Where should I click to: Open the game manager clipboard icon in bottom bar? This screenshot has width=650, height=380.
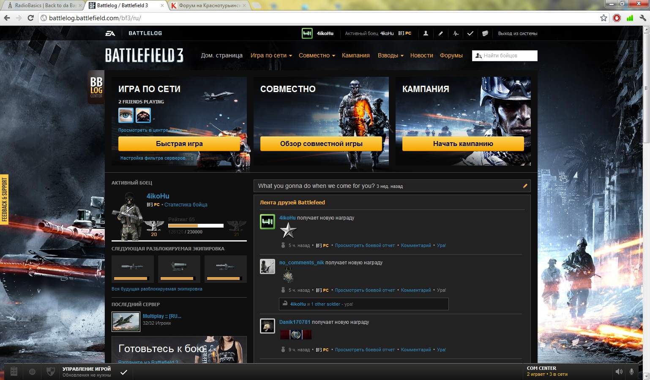pyautogui.click(x=14, y=372)
